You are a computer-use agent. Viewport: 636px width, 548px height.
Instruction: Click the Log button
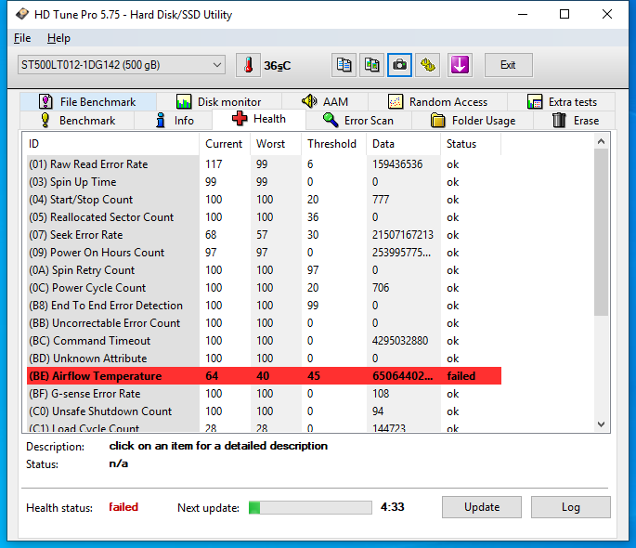click(x=570, y=507)
